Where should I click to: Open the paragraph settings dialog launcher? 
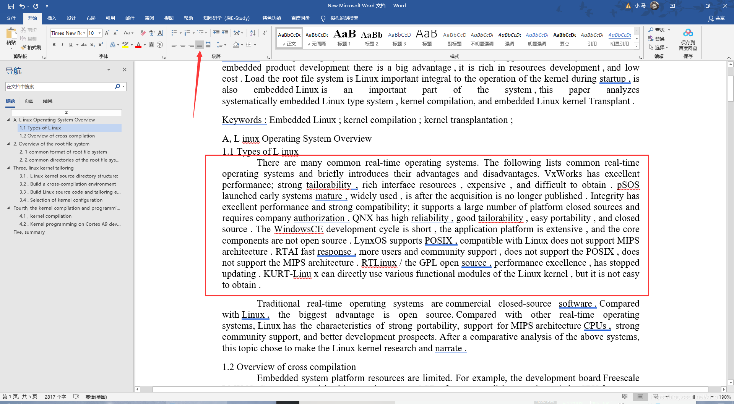click(269, 57)
